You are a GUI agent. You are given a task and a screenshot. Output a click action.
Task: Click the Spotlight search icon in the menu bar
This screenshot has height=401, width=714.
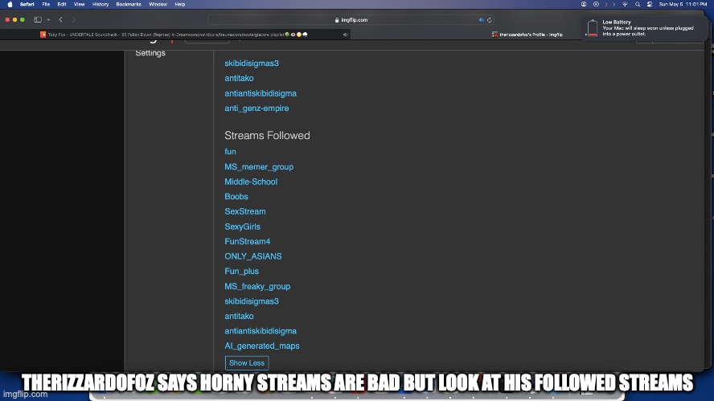point(637,4)
